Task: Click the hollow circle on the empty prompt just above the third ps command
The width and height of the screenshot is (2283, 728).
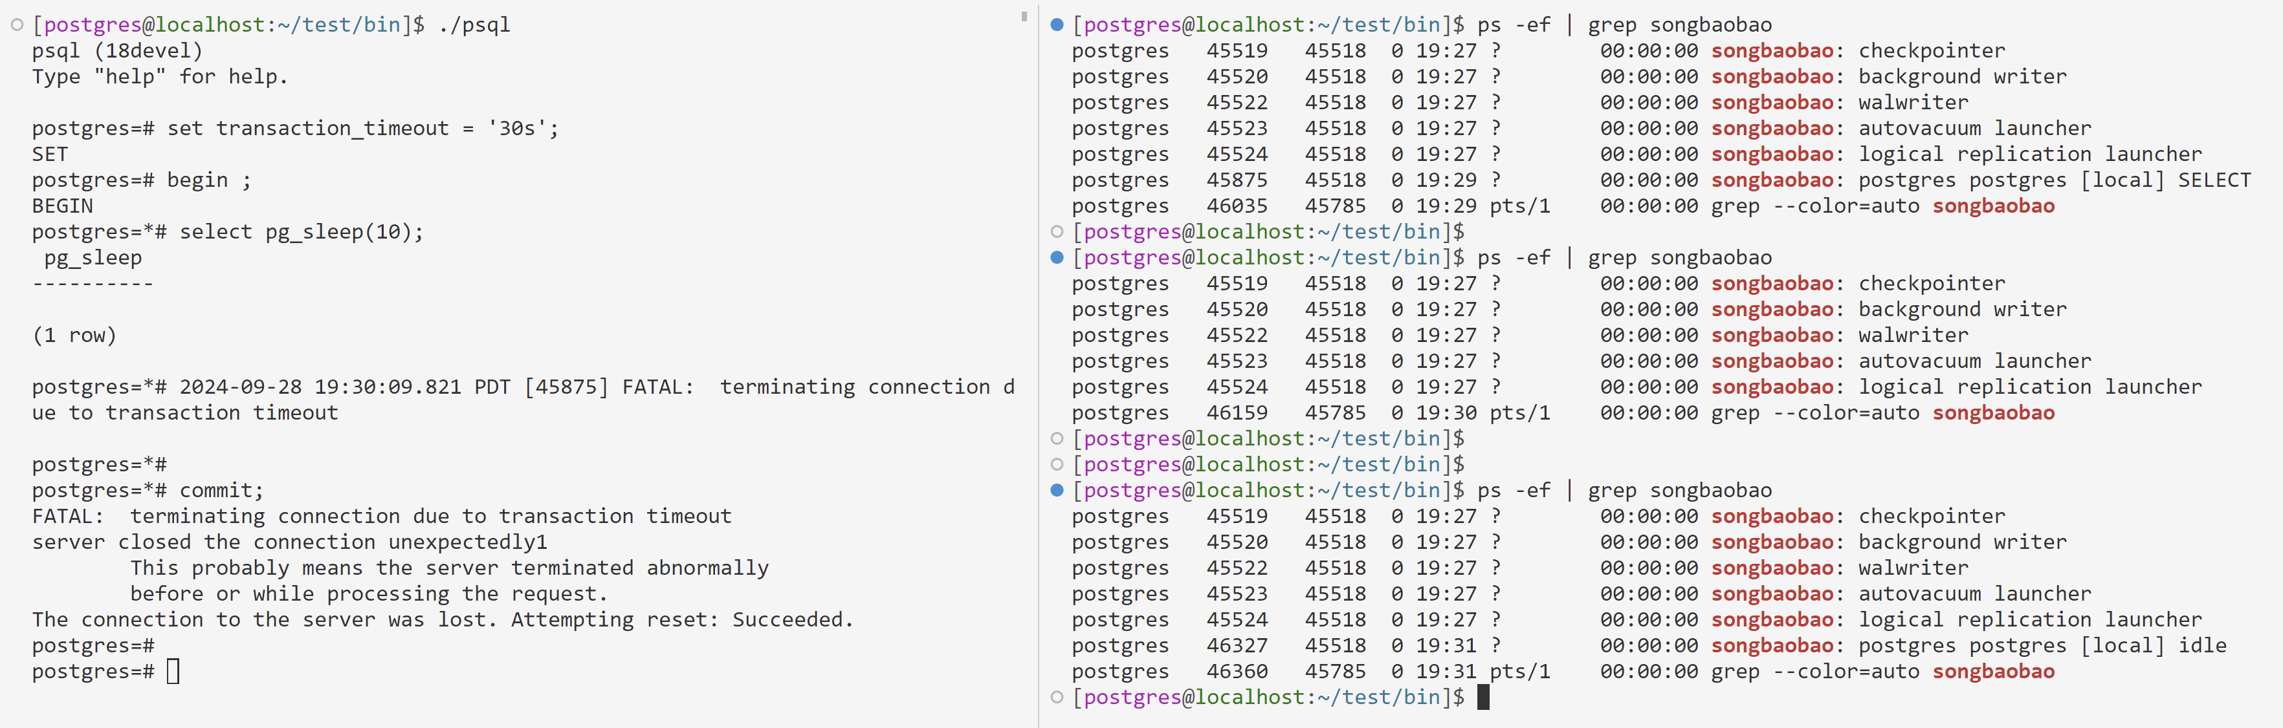Action: (x=1057, y=464)
